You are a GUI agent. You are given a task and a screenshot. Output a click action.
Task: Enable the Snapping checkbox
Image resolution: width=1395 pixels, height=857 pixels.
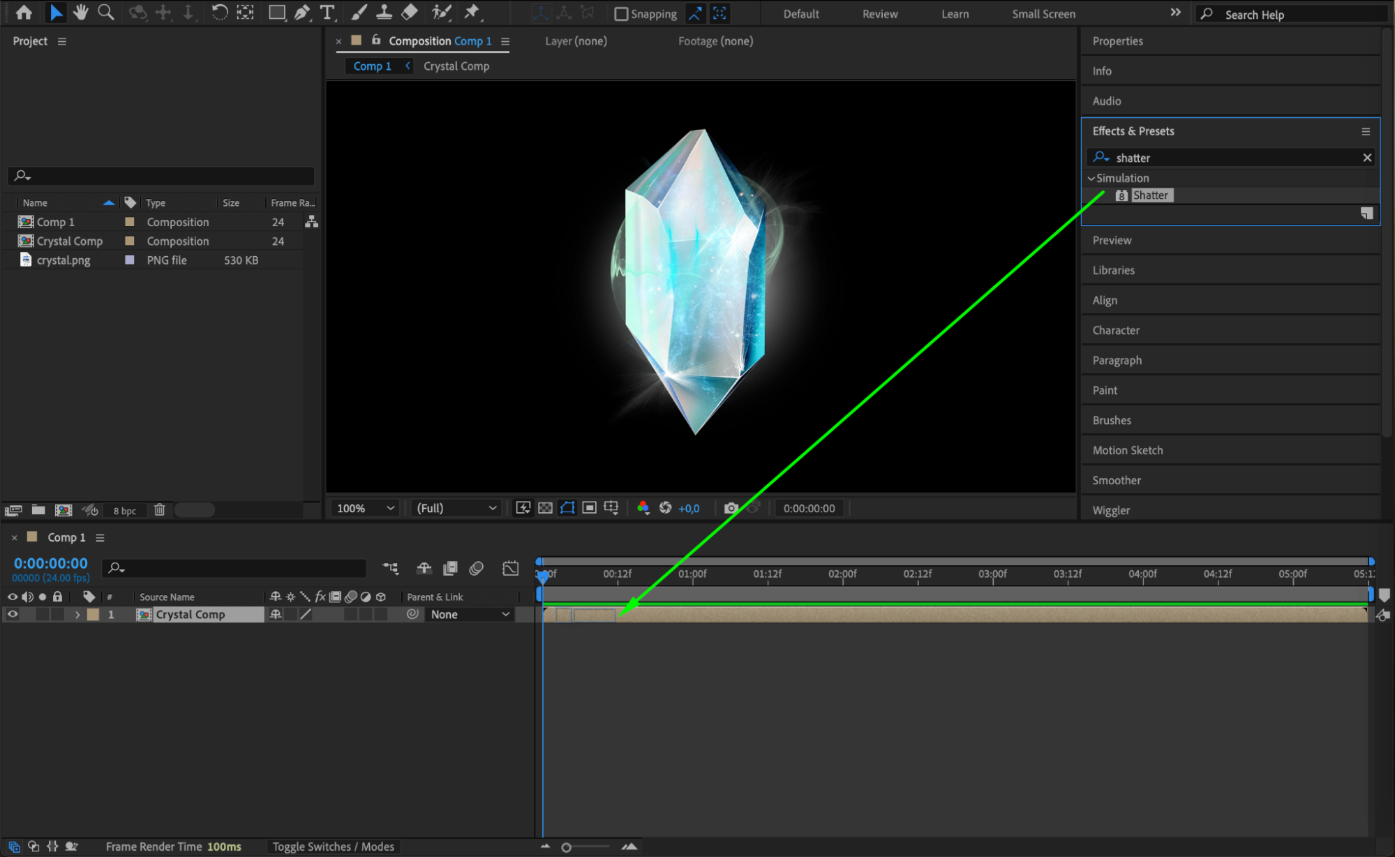(x=621, y=14)
